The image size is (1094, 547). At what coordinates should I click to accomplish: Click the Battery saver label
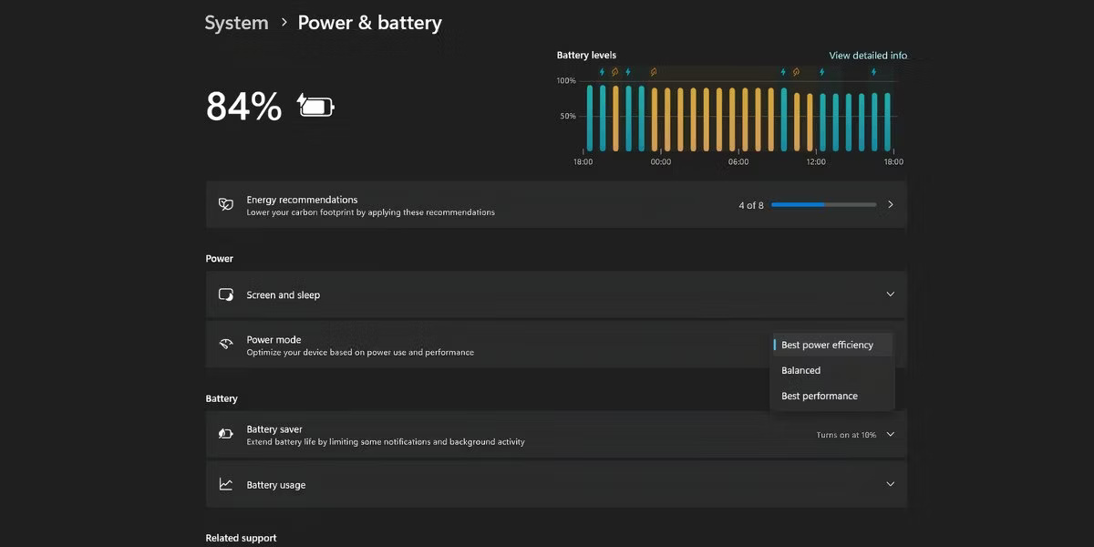click(274, 429)
